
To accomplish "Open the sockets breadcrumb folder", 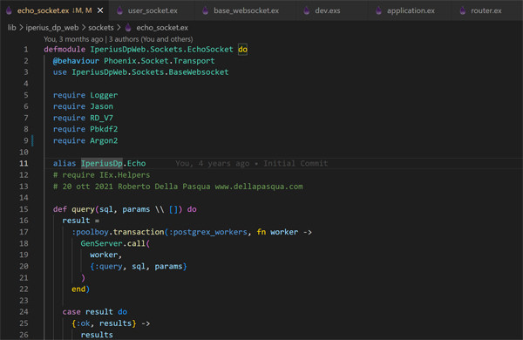I will (x=101, y=28).
